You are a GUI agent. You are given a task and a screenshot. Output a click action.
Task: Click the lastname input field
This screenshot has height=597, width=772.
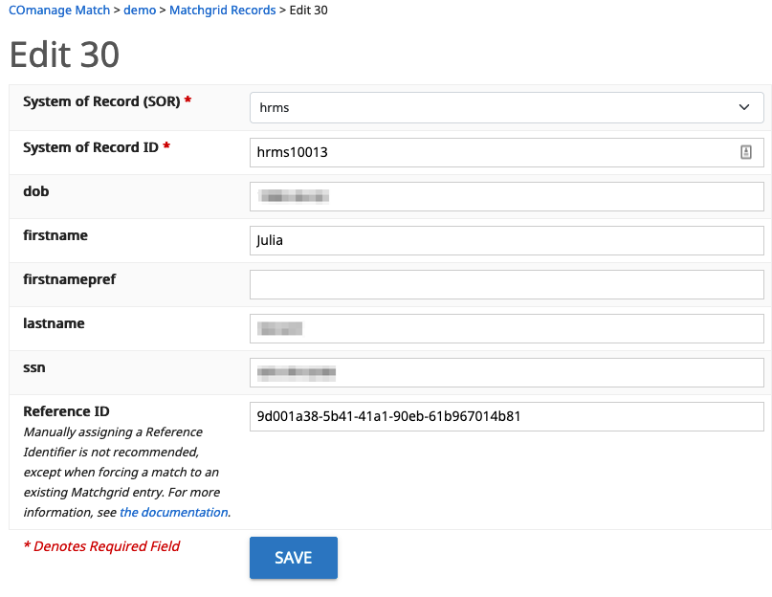point(505,328)
